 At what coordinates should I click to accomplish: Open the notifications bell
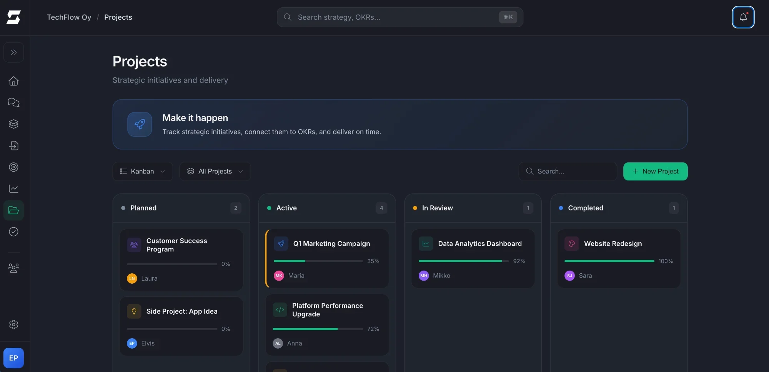pos(743,17)
